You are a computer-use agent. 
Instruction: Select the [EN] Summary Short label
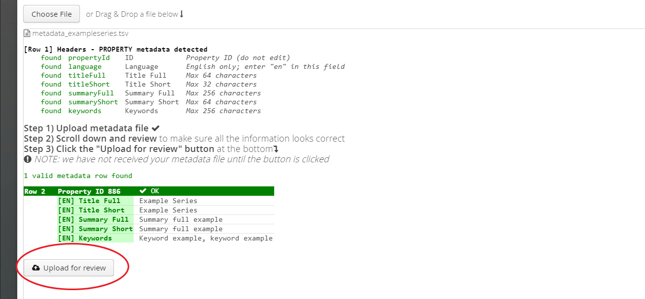[95, 229]
